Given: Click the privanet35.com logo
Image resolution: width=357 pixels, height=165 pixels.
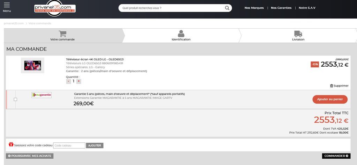Looking at the screenshot, I should tap(55, 8).
